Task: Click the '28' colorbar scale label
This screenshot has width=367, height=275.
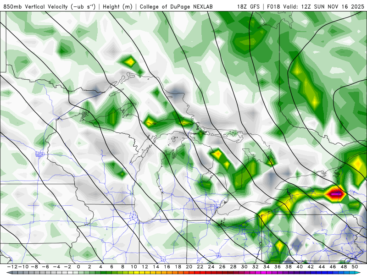Action: pos(234,267)
